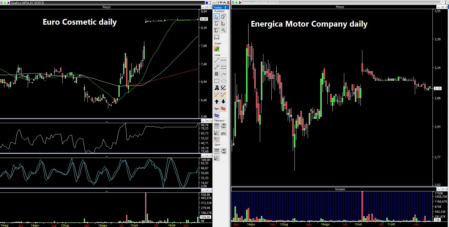
Task: Select the horizontal line drawing tool
Action: tap(224, 60)
